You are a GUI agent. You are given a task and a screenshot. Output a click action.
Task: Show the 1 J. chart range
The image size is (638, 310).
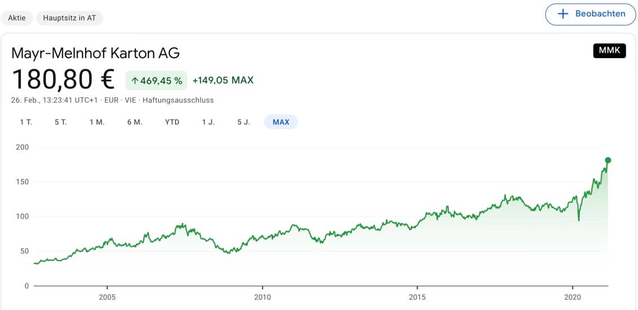(208, 122)
